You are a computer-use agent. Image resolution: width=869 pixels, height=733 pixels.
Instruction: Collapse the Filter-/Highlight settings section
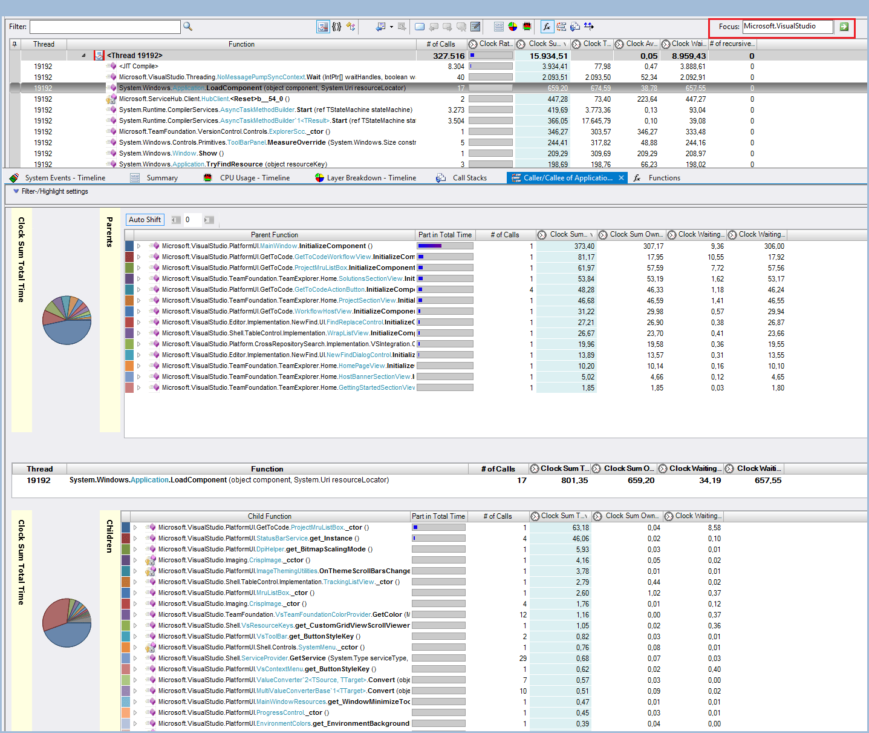pos(15,191)
